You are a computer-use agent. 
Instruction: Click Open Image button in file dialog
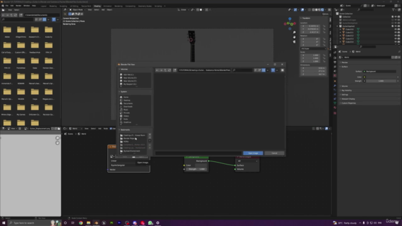[253, 153]
